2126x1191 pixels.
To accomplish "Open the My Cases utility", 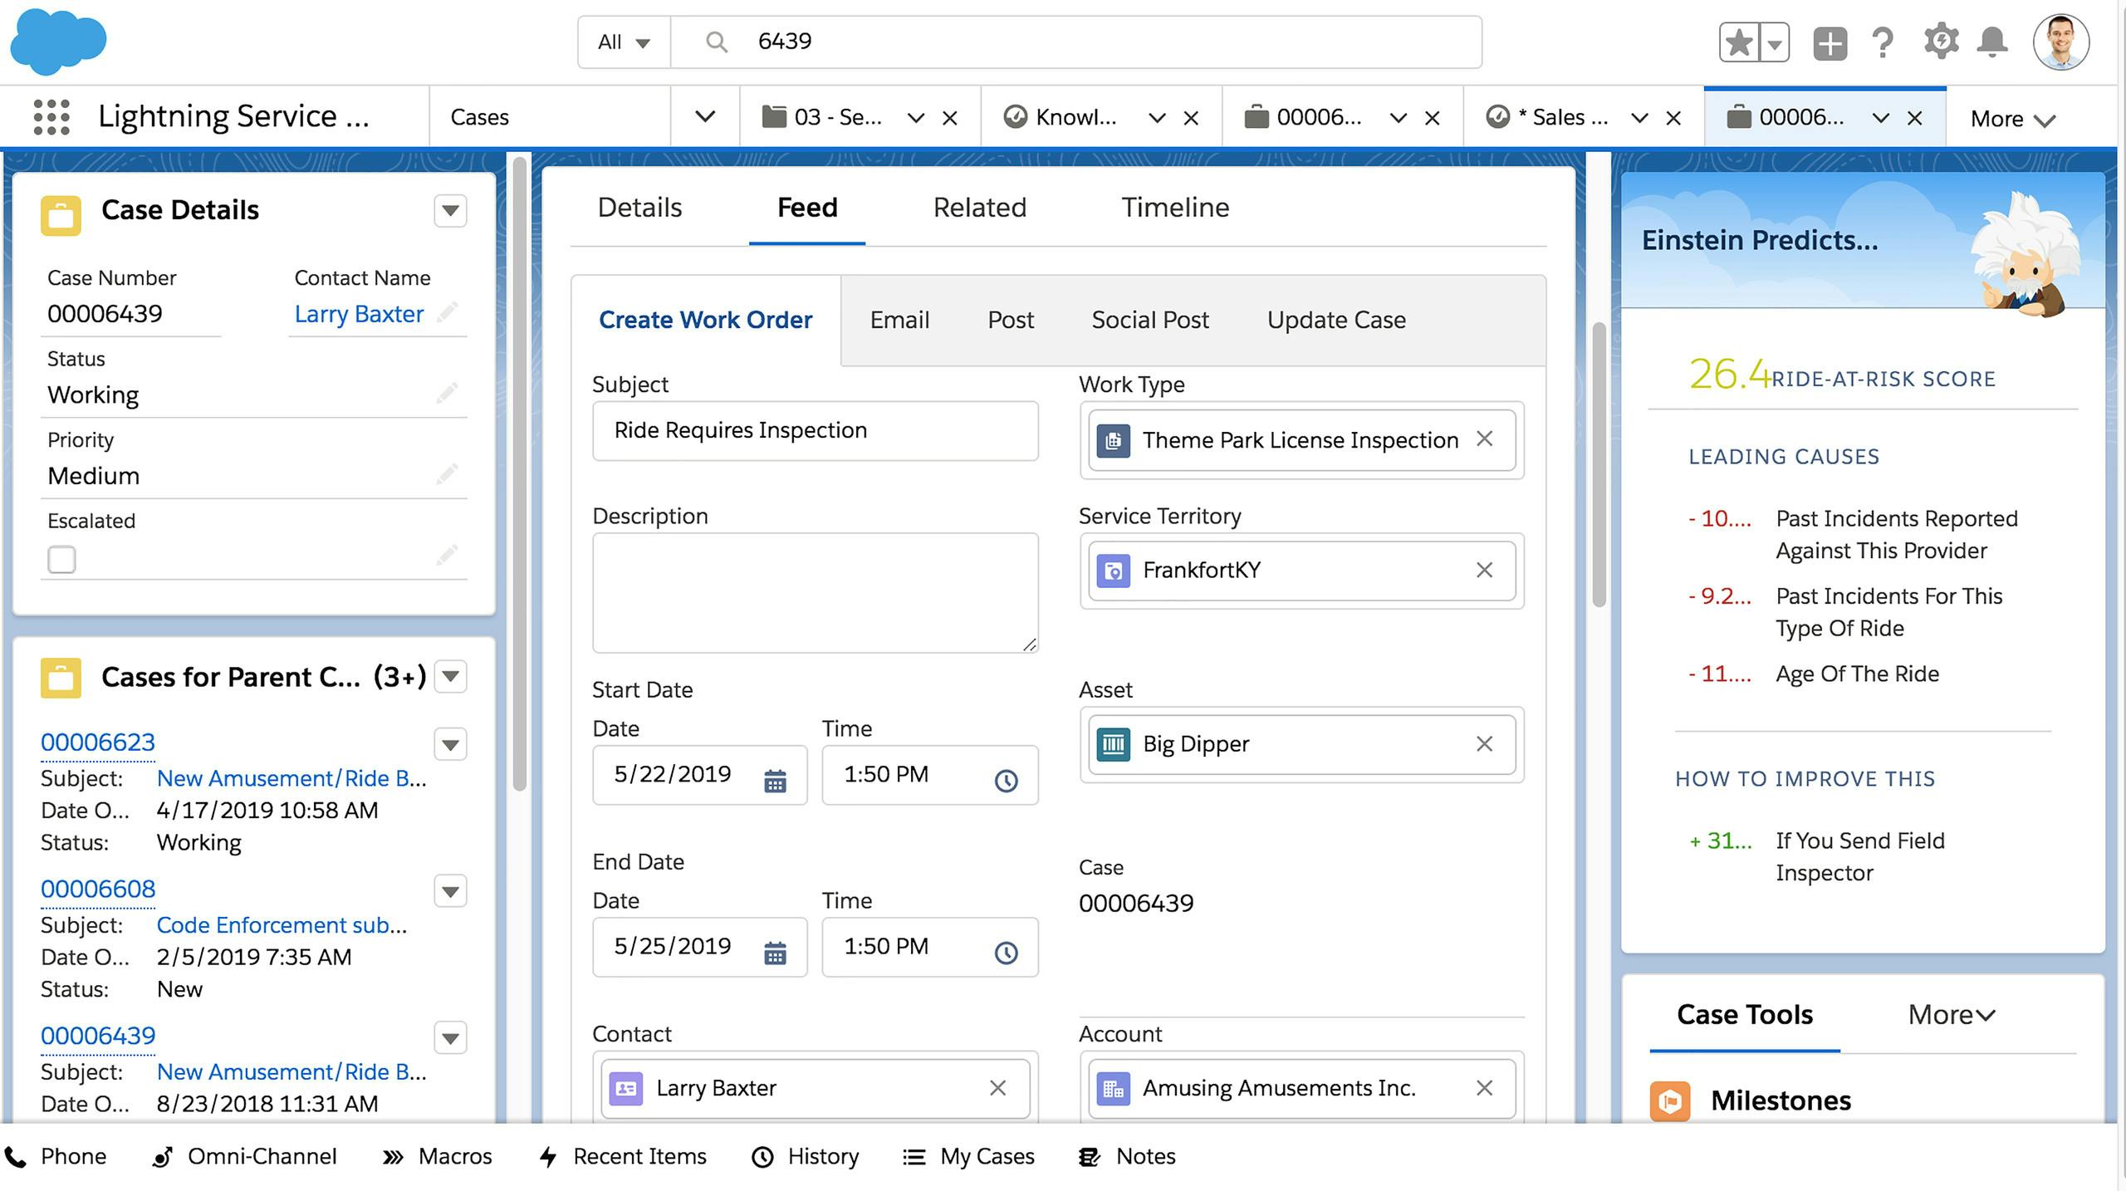I will 968,1156.
